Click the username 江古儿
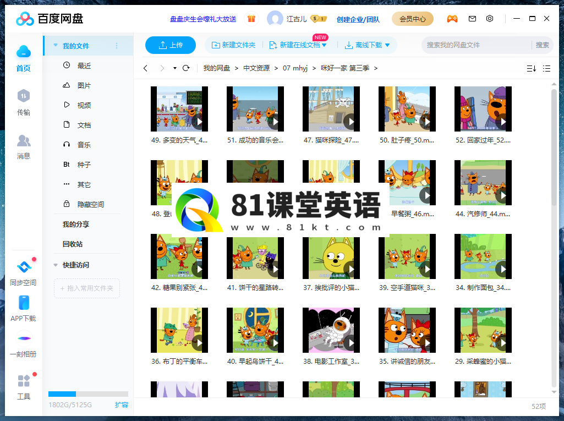Screen dimensions: 564x421 point(297,19)
